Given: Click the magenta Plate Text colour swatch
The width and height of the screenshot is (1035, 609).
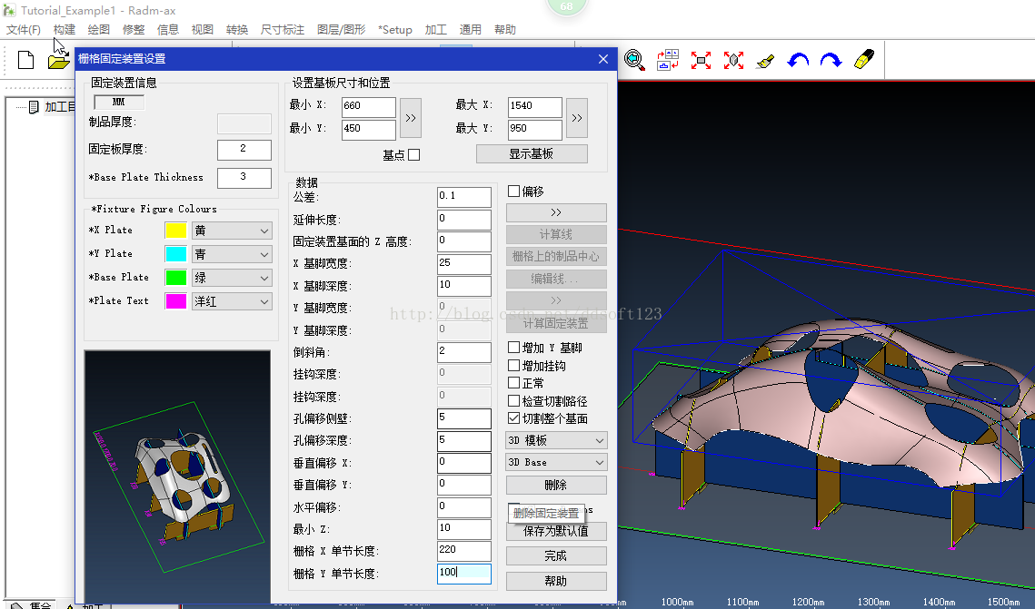Looking at the screenshot, I should click(175, 300).
